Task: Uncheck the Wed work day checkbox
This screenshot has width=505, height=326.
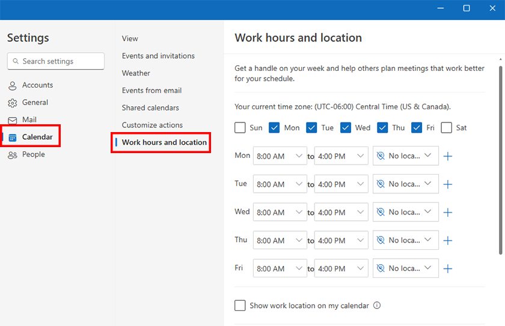Action: [x=346, y=128]
